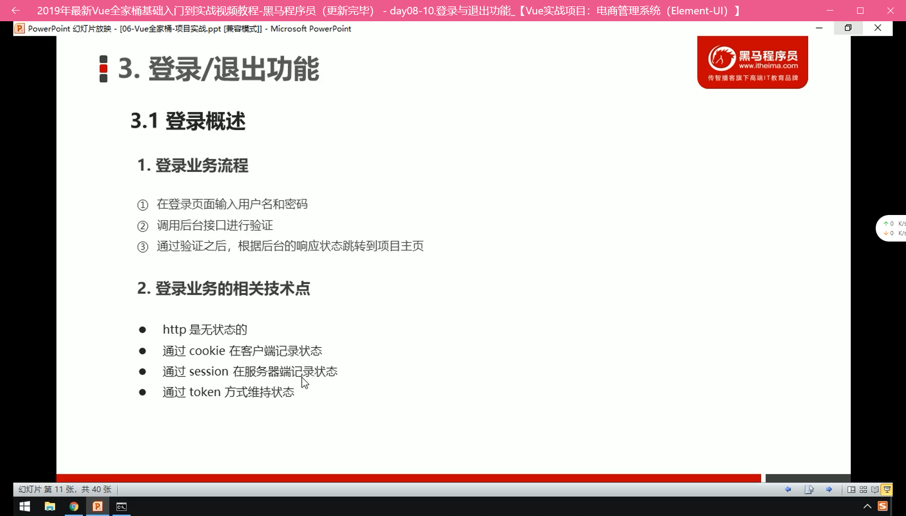Image resolution: width=906 pixels, height=516 pixels.
Task: Click the Sogou input method tray icon
Action: click(x=883, y=506)
